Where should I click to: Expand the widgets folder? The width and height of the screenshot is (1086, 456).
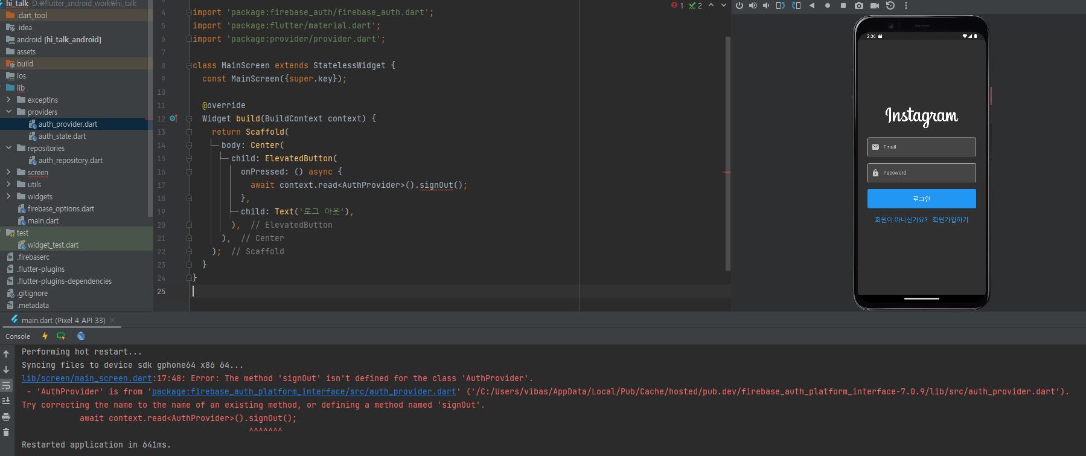tap(8, 196)
